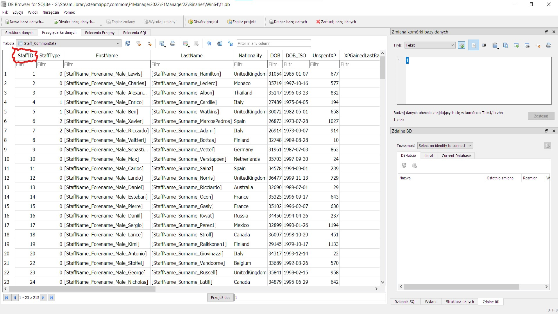This screenshot has width=558, height=314.
Task: Switch to the Polecenia SQL tab
Action: [135, 33]
